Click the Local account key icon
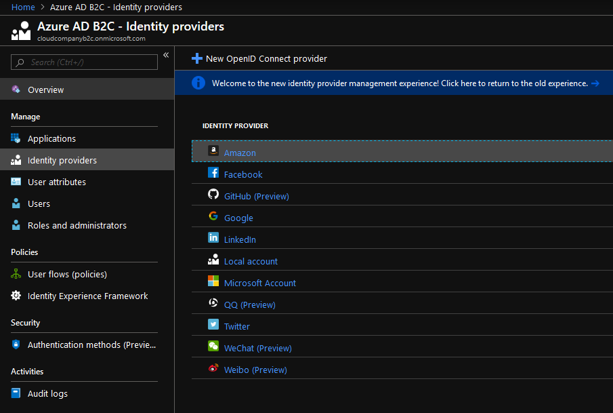 213,260
